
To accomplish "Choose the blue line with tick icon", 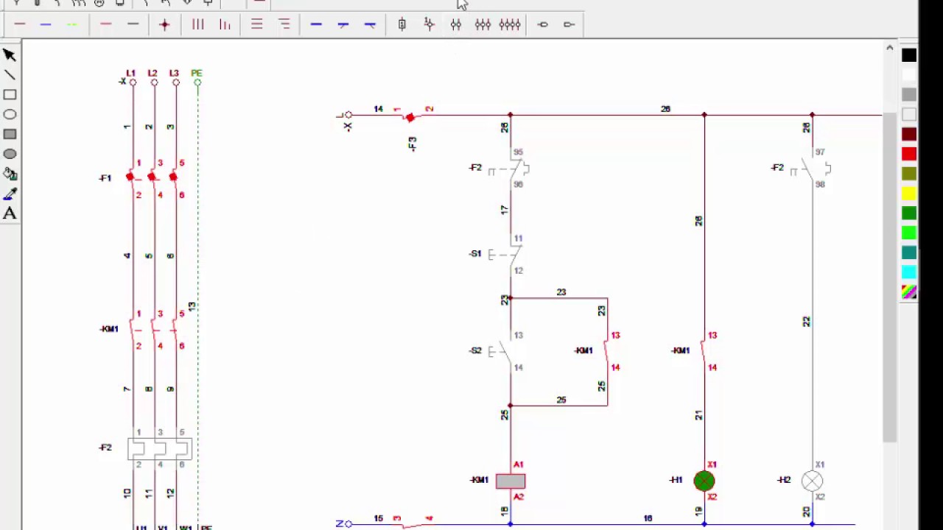I will coord(343,24).
